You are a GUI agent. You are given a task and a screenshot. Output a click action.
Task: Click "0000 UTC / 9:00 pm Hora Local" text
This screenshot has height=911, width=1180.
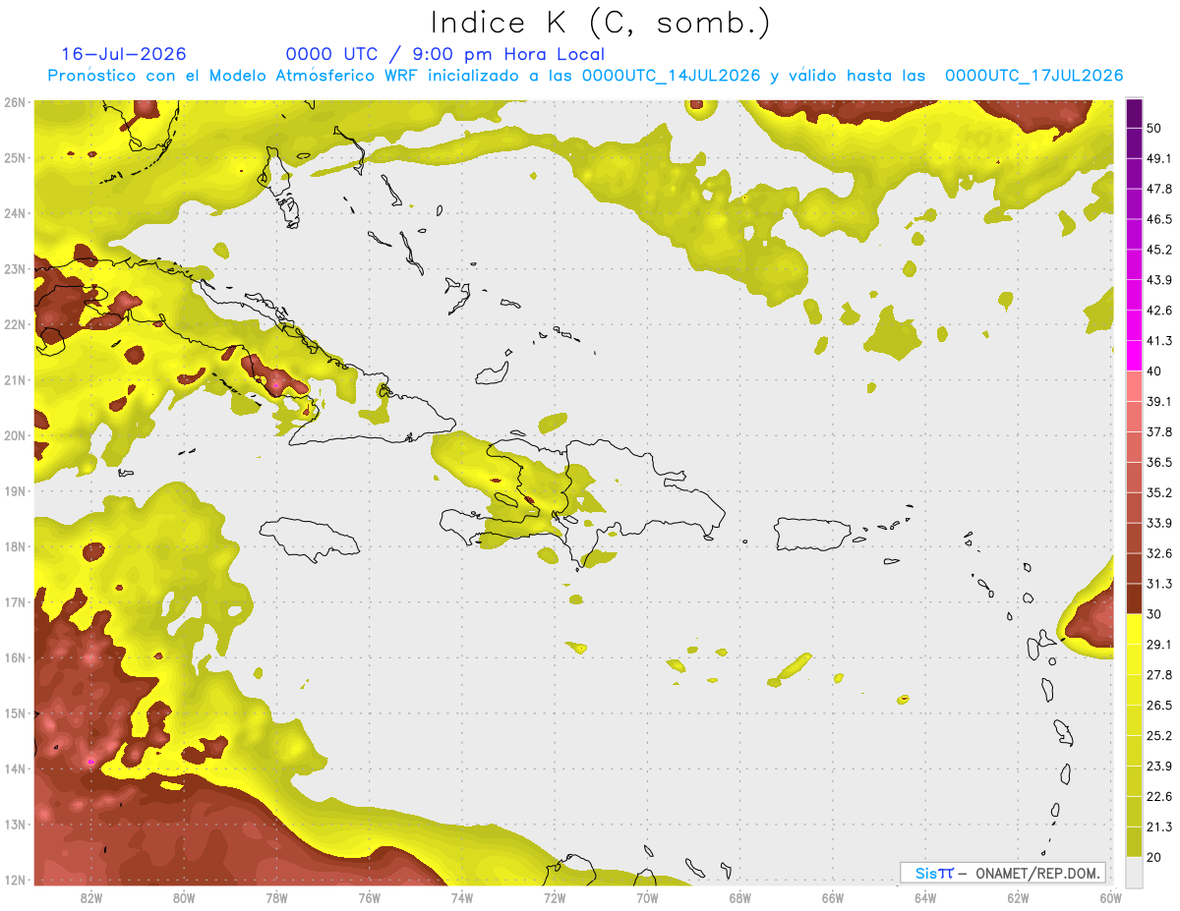pos(445,54)
